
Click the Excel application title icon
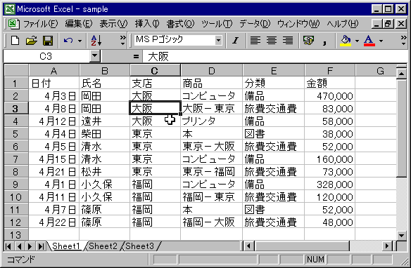[10, 9]
